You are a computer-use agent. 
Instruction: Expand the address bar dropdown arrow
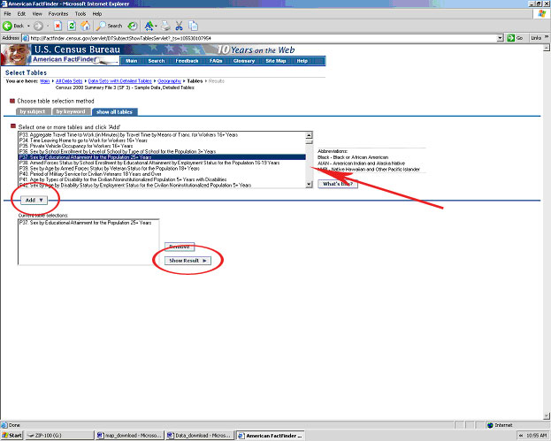point(500,38)
